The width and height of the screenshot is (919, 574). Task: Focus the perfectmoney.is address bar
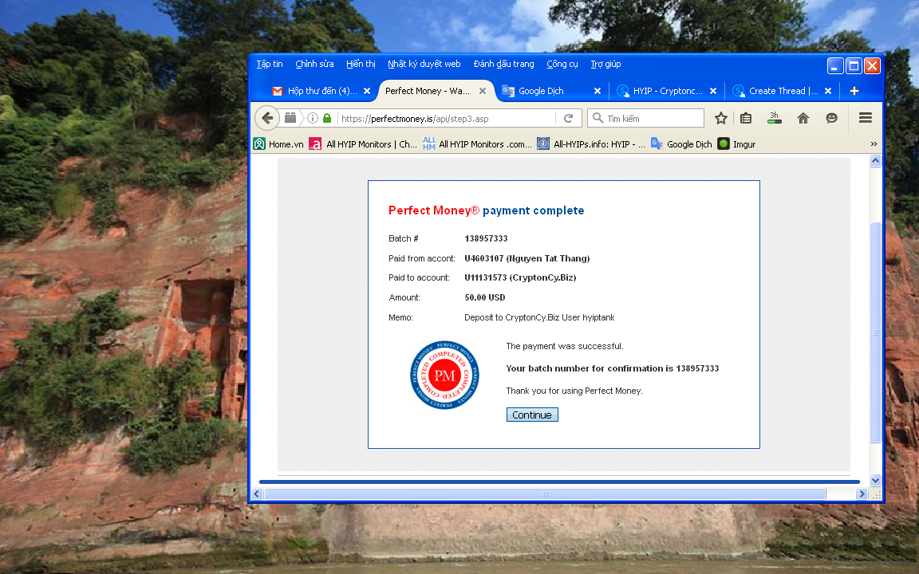tap(447, 118)
